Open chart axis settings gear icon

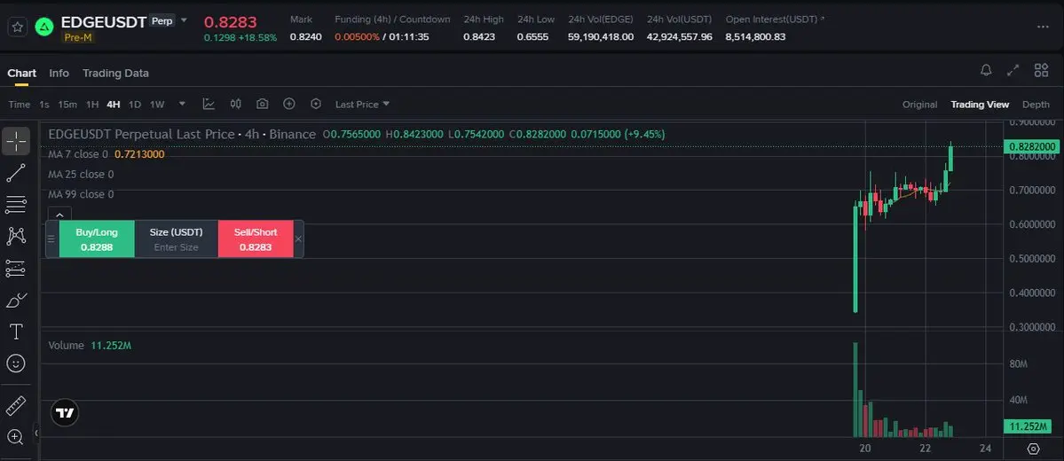click(x=1034, y=449)
